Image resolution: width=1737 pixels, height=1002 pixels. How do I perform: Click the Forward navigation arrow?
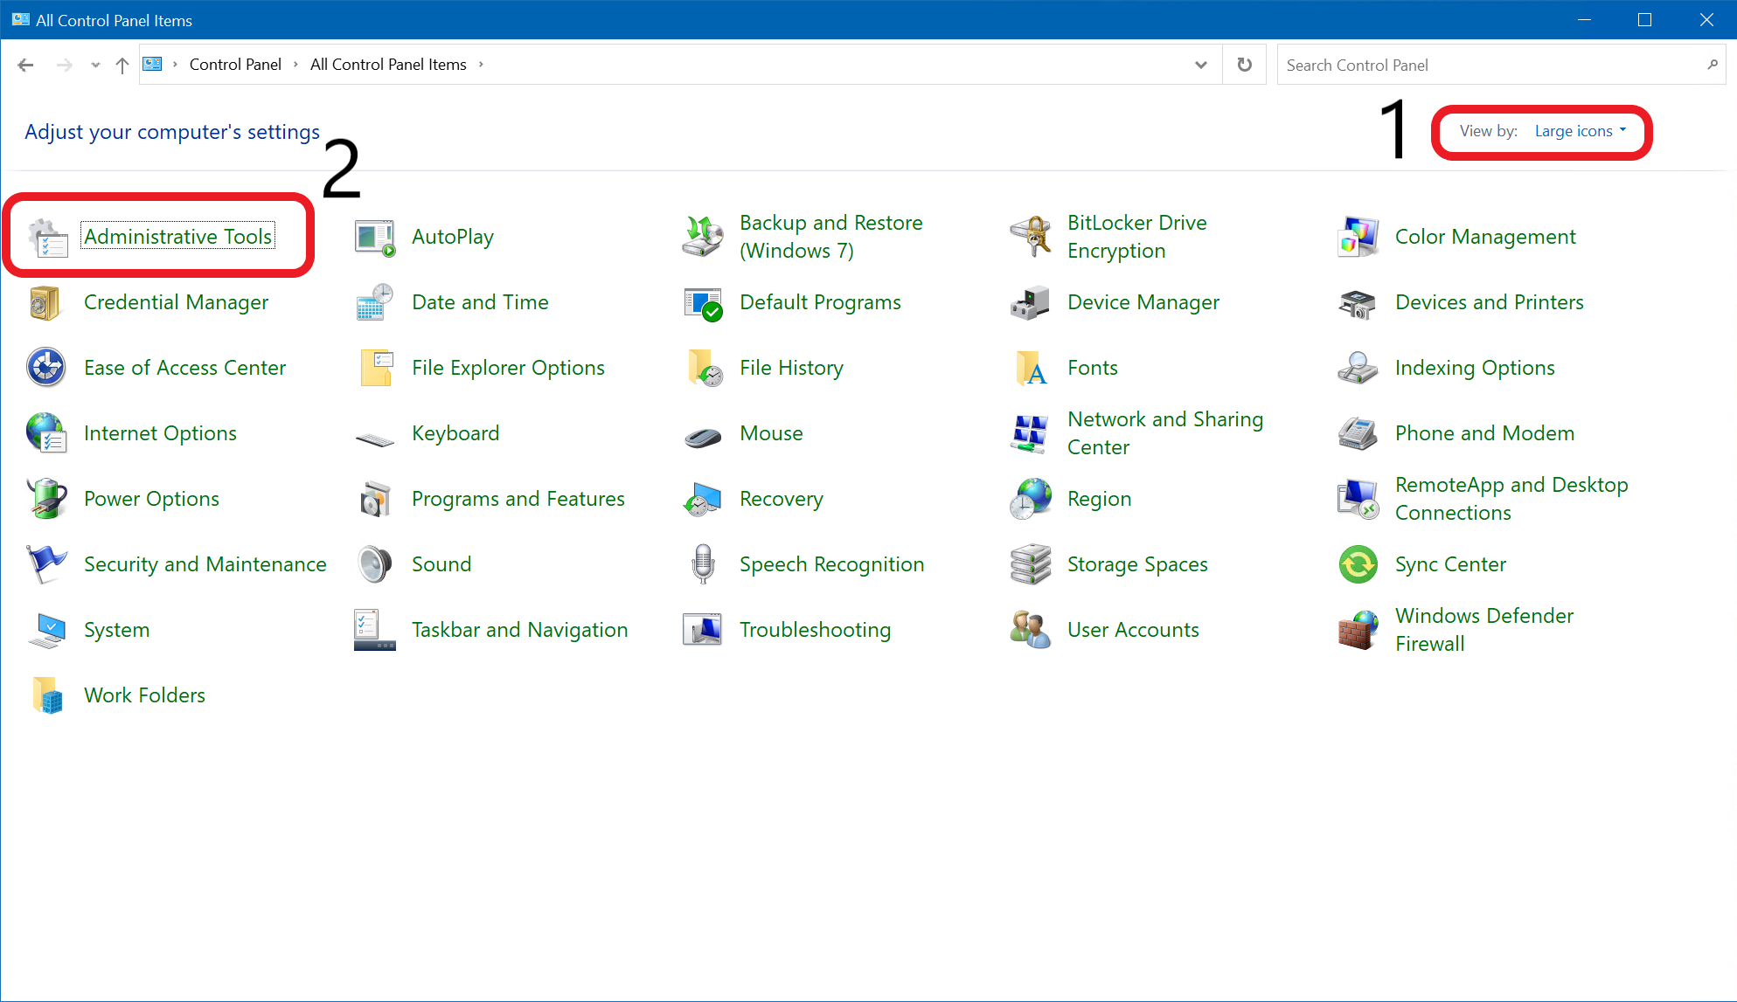[64, 65]
